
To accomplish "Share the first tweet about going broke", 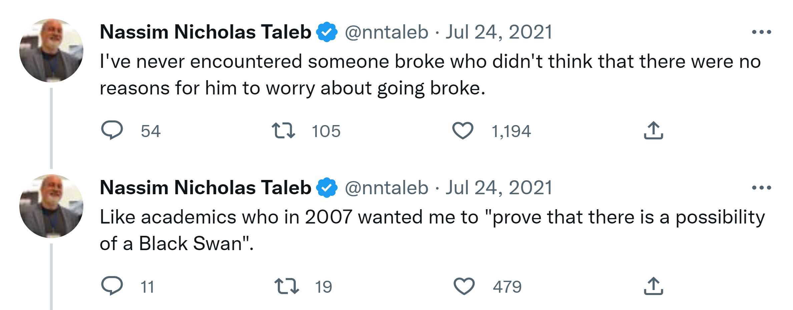I will [653, 130].
